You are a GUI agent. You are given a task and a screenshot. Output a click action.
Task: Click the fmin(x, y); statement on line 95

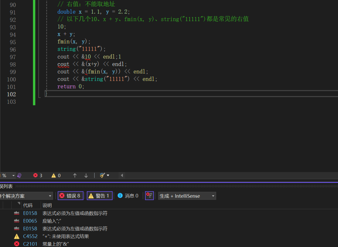click(74, 42)
